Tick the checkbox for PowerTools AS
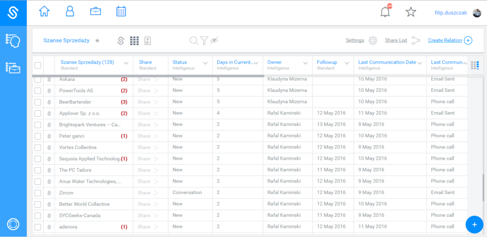 point(38,90)
